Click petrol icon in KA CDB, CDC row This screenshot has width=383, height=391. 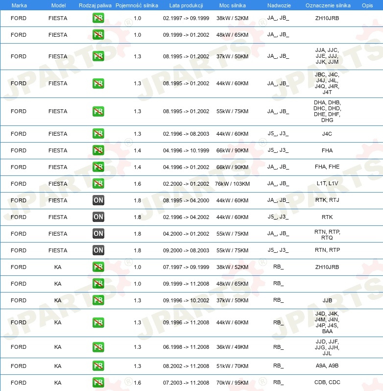98,383
